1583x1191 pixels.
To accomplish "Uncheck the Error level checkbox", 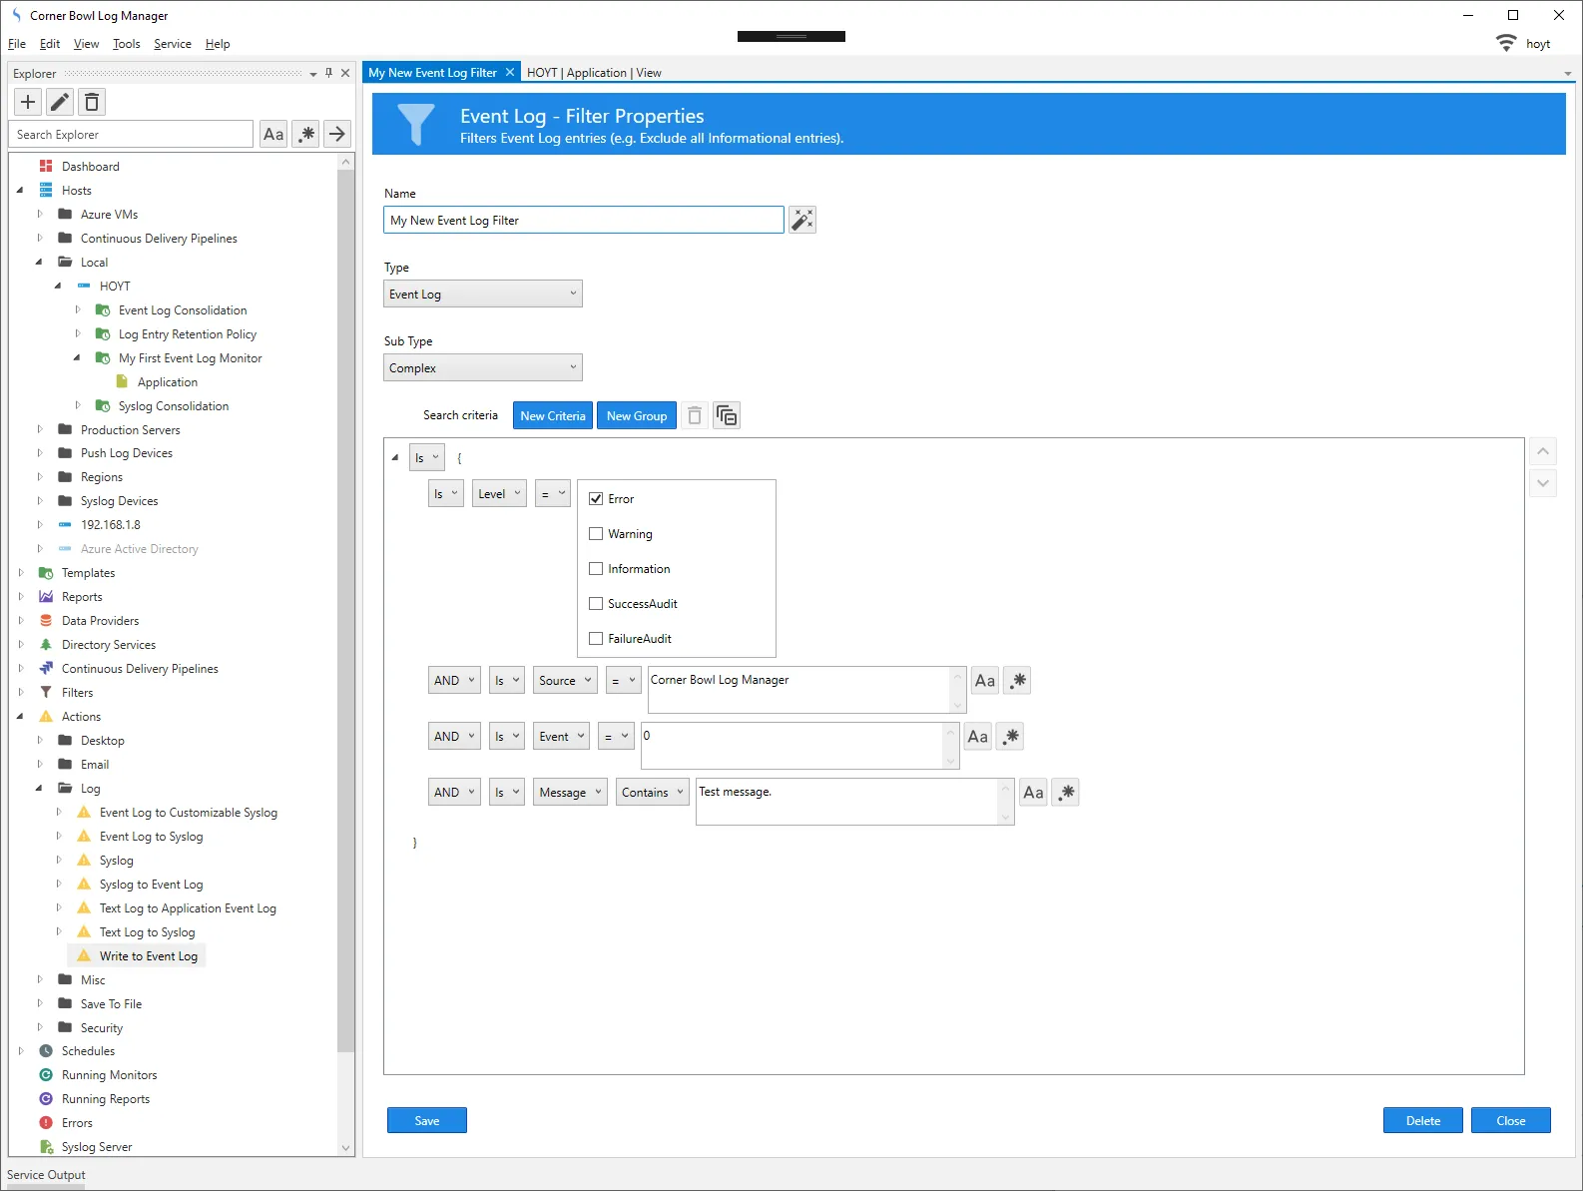I will [596, 499].
